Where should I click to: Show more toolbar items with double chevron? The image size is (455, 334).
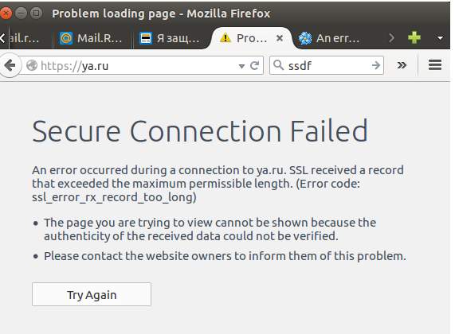pos(402,65)
